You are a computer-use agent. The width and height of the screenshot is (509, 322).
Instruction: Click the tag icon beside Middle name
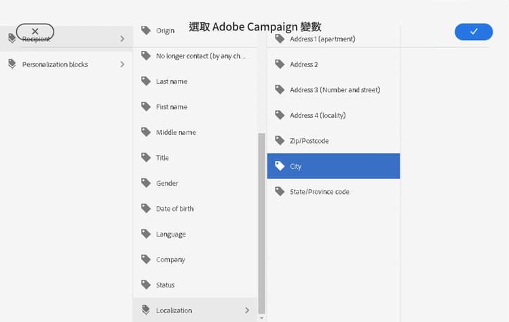146,132
